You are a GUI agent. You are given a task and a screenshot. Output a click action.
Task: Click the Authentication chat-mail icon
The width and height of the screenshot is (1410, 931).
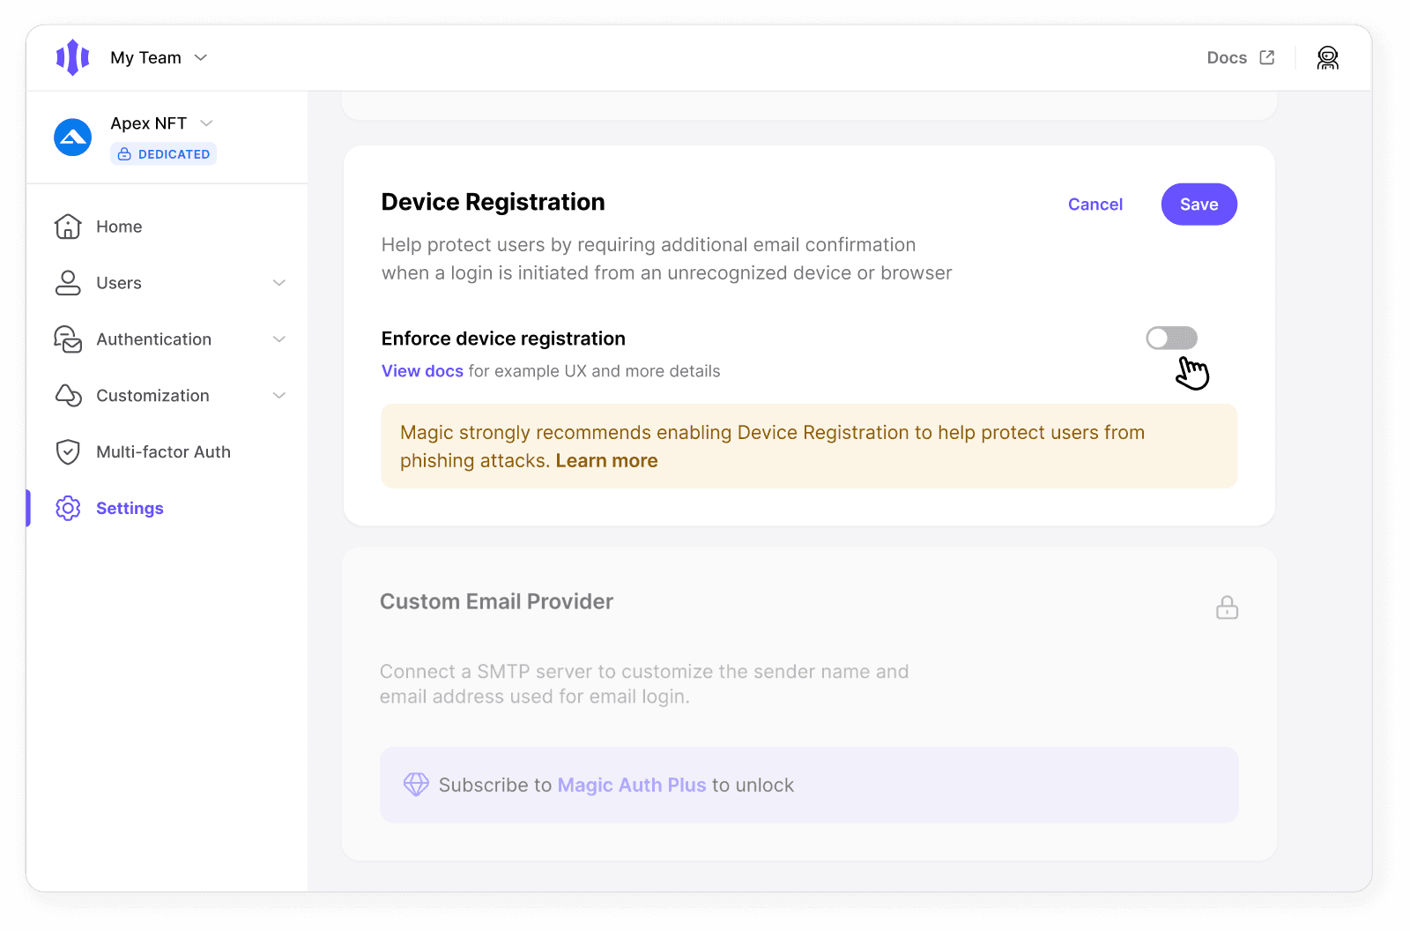(x=68, y=339)
